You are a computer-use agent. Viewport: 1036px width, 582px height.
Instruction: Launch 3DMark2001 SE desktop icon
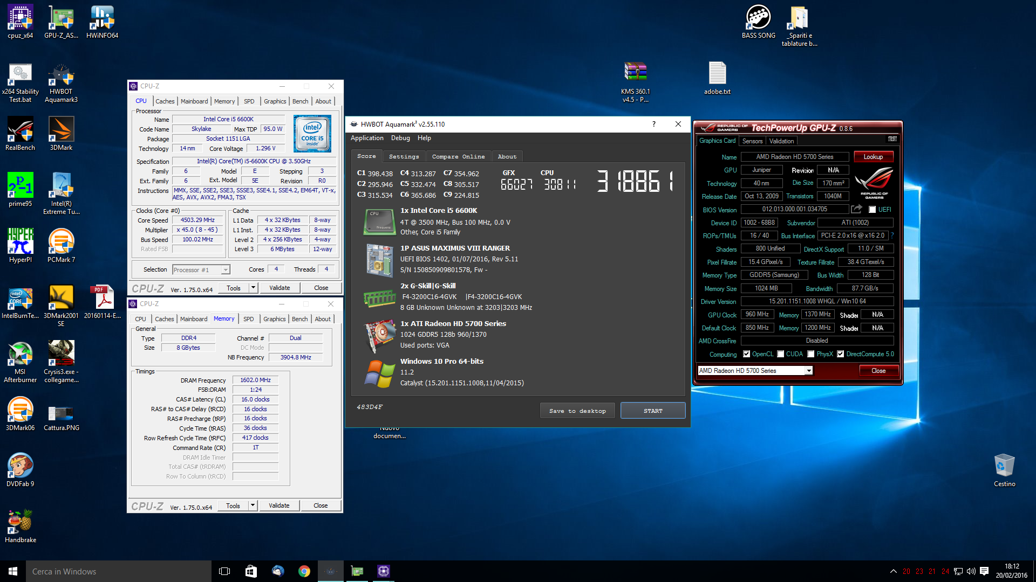click(61, 306)
